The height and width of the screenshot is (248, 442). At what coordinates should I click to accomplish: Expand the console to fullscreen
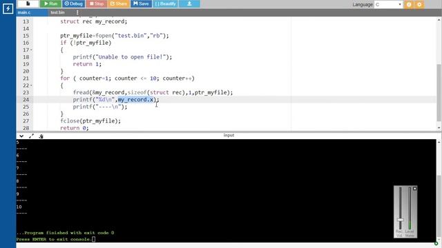click(x=31, y=136)
